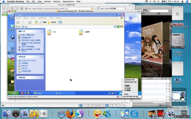This screenshot has width=191, height=119.
Task: Open the Dashboard gauge icon in Dock
Action: [16, 114]
